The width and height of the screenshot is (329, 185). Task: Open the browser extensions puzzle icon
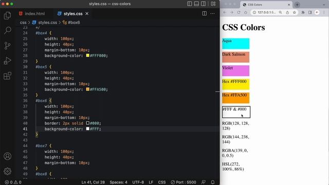303,12
